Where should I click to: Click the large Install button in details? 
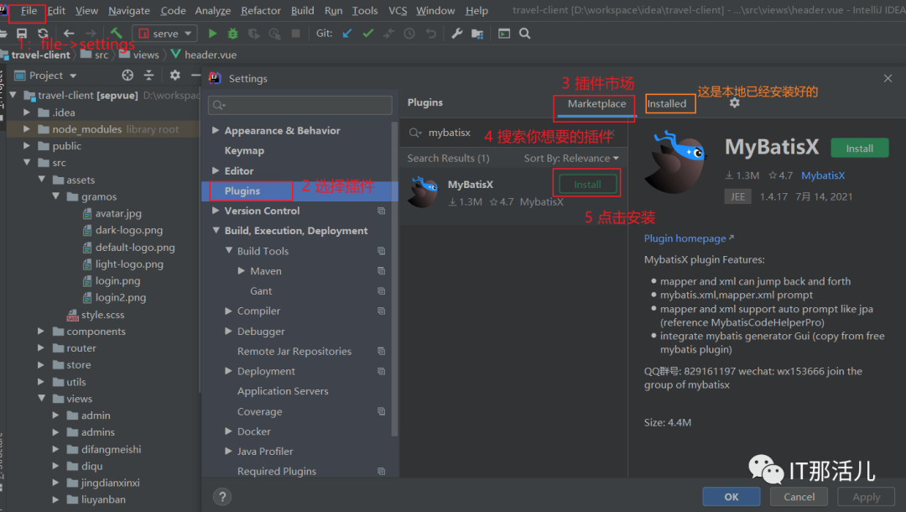[859, 149]
